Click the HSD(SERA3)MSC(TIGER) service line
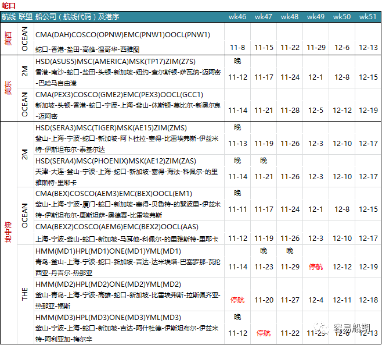 111,128
